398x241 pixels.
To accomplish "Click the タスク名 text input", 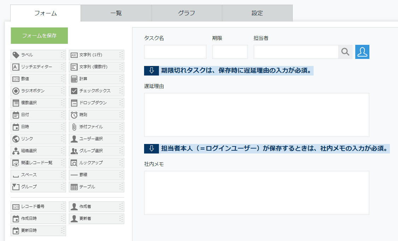I will click(x=176, y=52).
